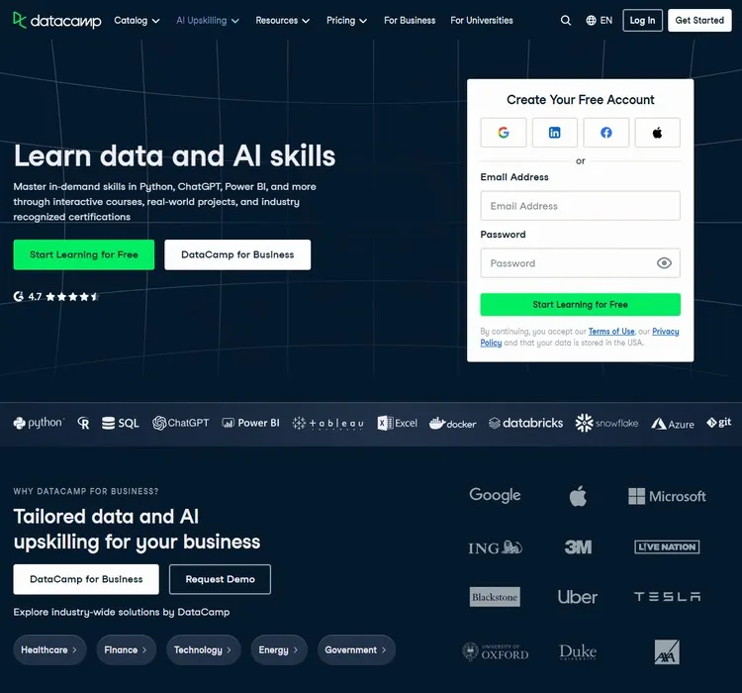Expand the Resources dropdown menu

(283, 21)
